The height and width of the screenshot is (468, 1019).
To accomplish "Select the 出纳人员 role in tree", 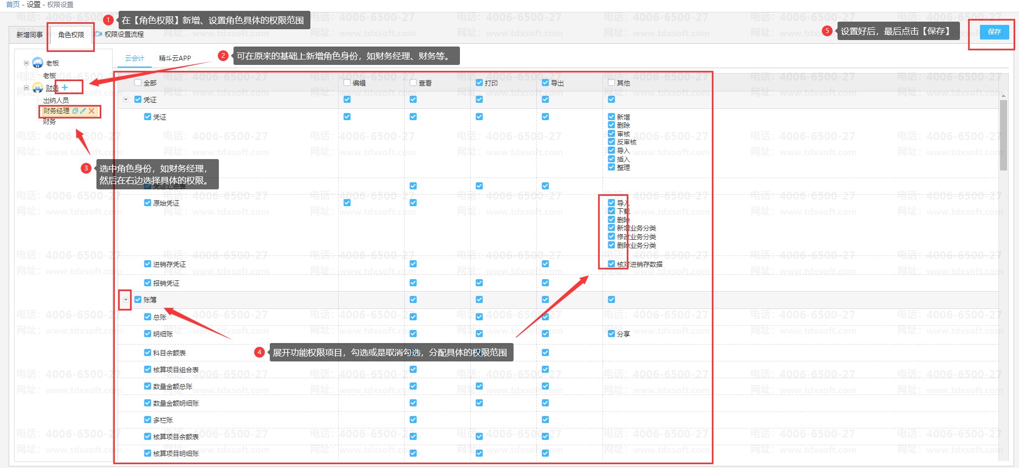I will [x=56, y=100].
